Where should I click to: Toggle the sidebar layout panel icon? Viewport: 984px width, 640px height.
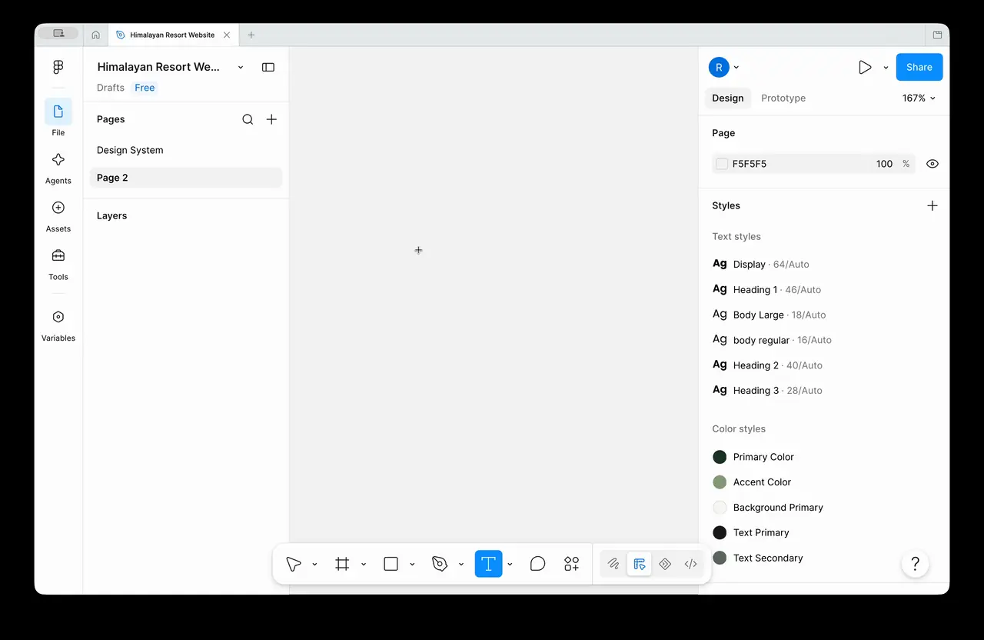[268, 67]
